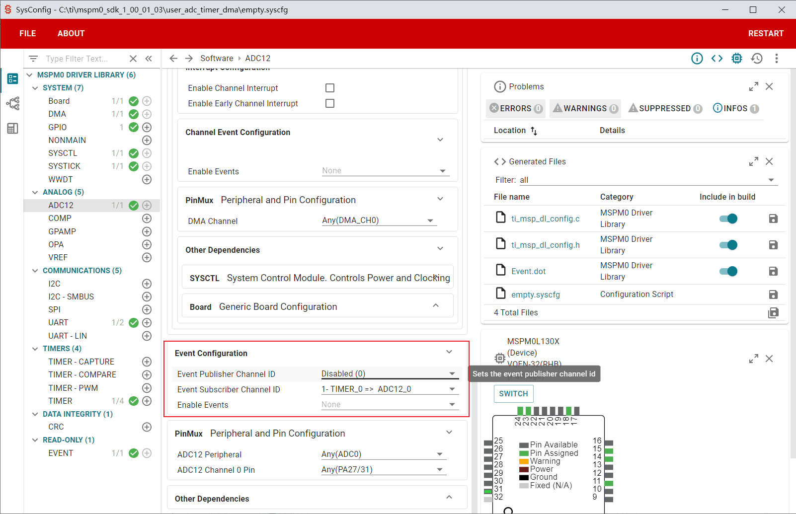Add a COMP module with plus icon
The image size is (796, 514).
click(x=147, y=219)
